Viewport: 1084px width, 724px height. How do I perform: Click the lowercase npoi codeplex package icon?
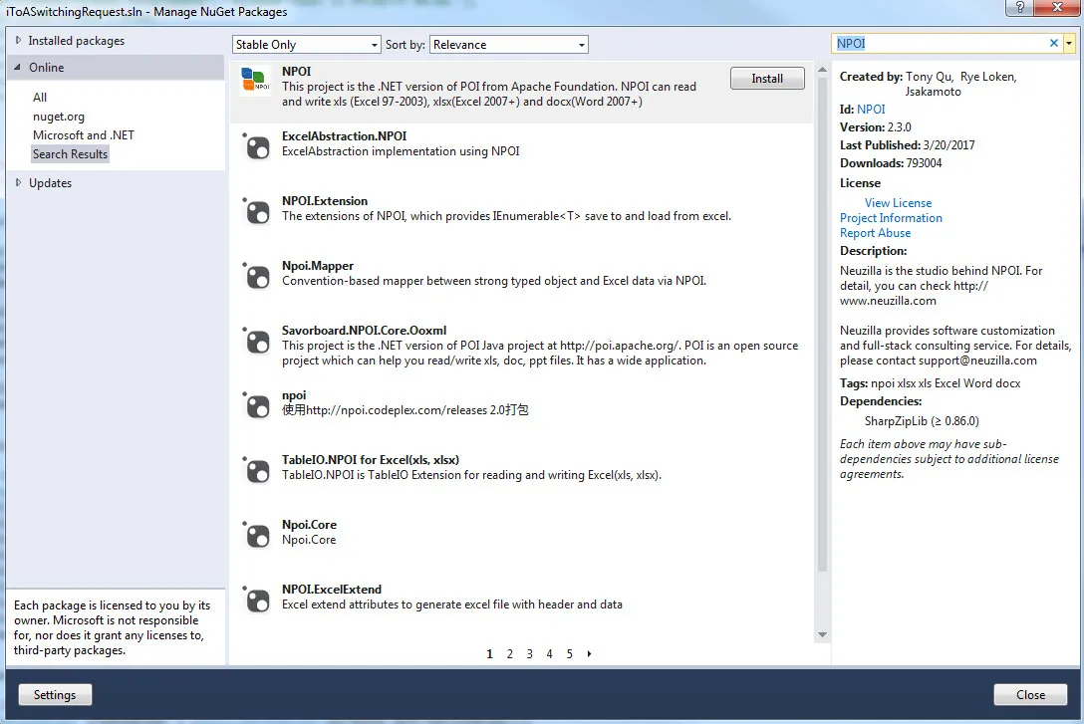click(x=257, y=405)
